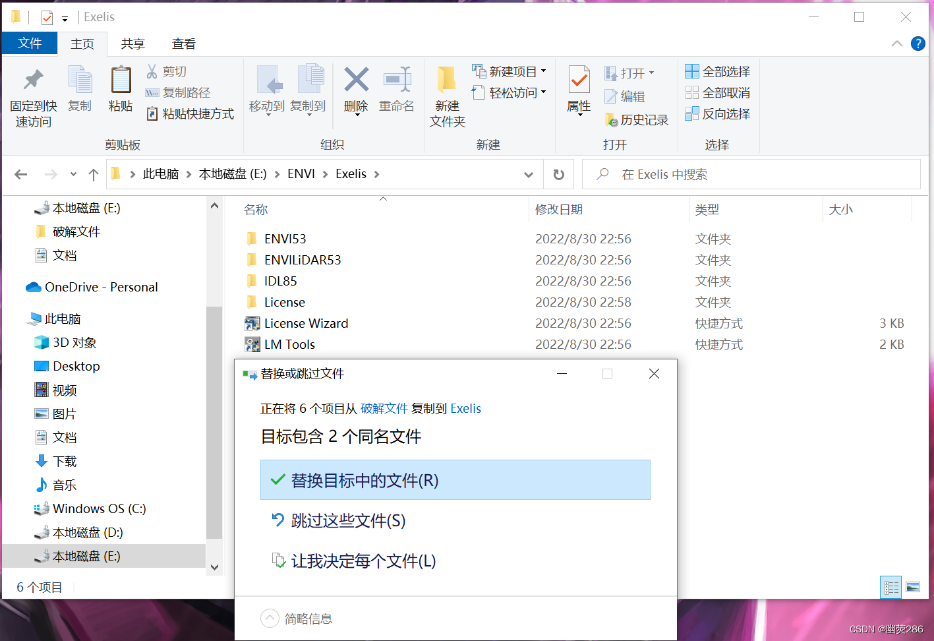This screenshot has width=934, height=641.
Task: Click the search box 在 Exelis 中搜索
Action: 751,174
